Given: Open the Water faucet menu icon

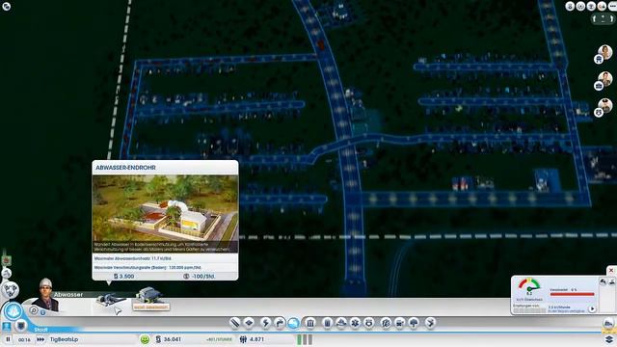Looking at the screenshot, I should tap(280, 323).
